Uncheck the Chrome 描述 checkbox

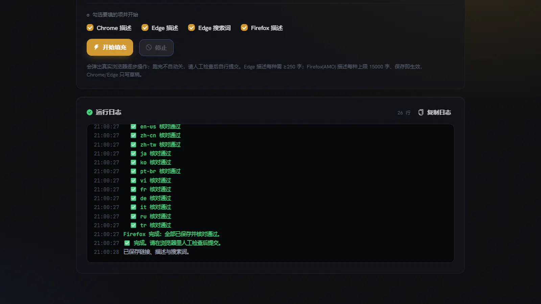coord(90,28)
